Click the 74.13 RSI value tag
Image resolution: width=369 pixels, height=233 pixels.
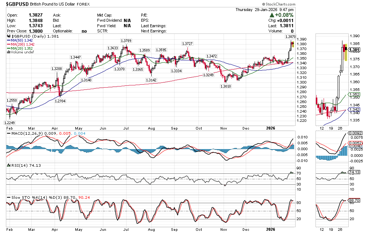coord(354,172)
